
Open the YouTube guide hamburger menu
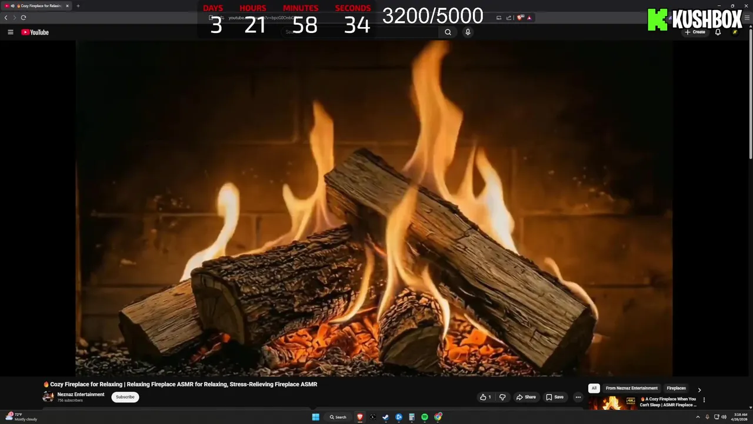point(10,32)
